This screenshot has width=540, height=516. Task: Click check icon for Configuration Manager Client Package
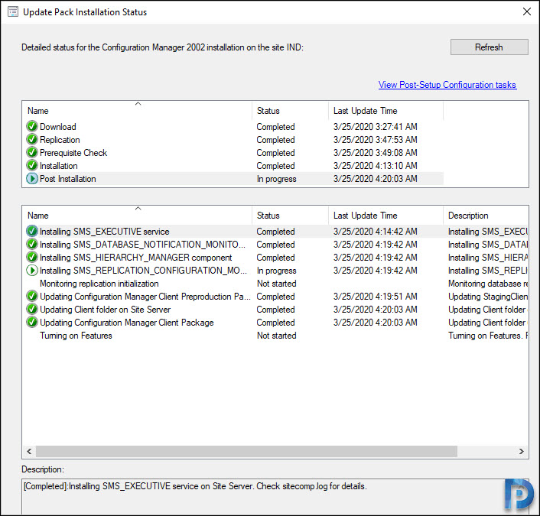click(x=32, y=322)
